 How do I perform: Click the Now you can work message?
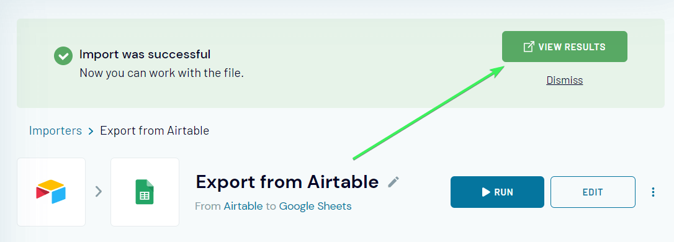[x=161, y=73]
